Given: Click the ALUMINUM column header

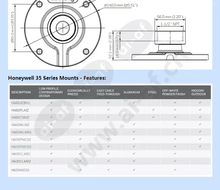Looking at the screenshot, I should 132,92.
